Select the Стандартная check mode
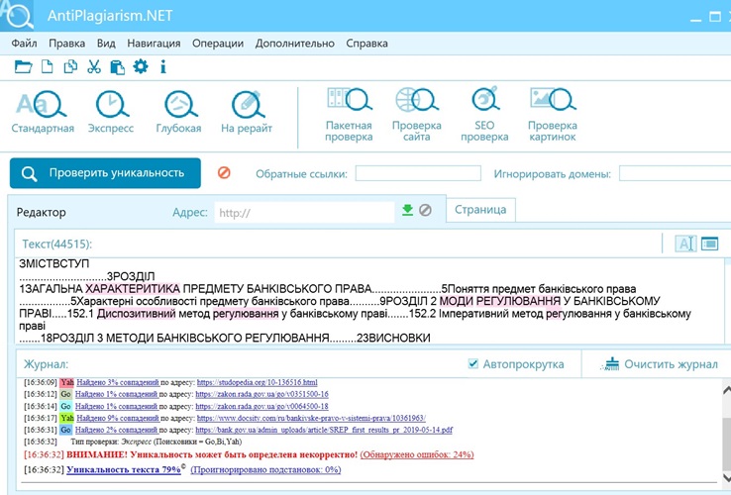 click(43, 112)
